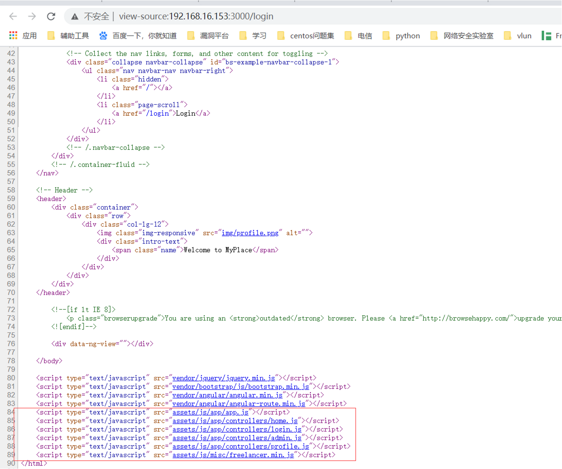Image resolution: width=562 pixels, height=469 pixels.
Task: Open the assets/js/app/controllers/admin.js link
Action: pos(237,438)
